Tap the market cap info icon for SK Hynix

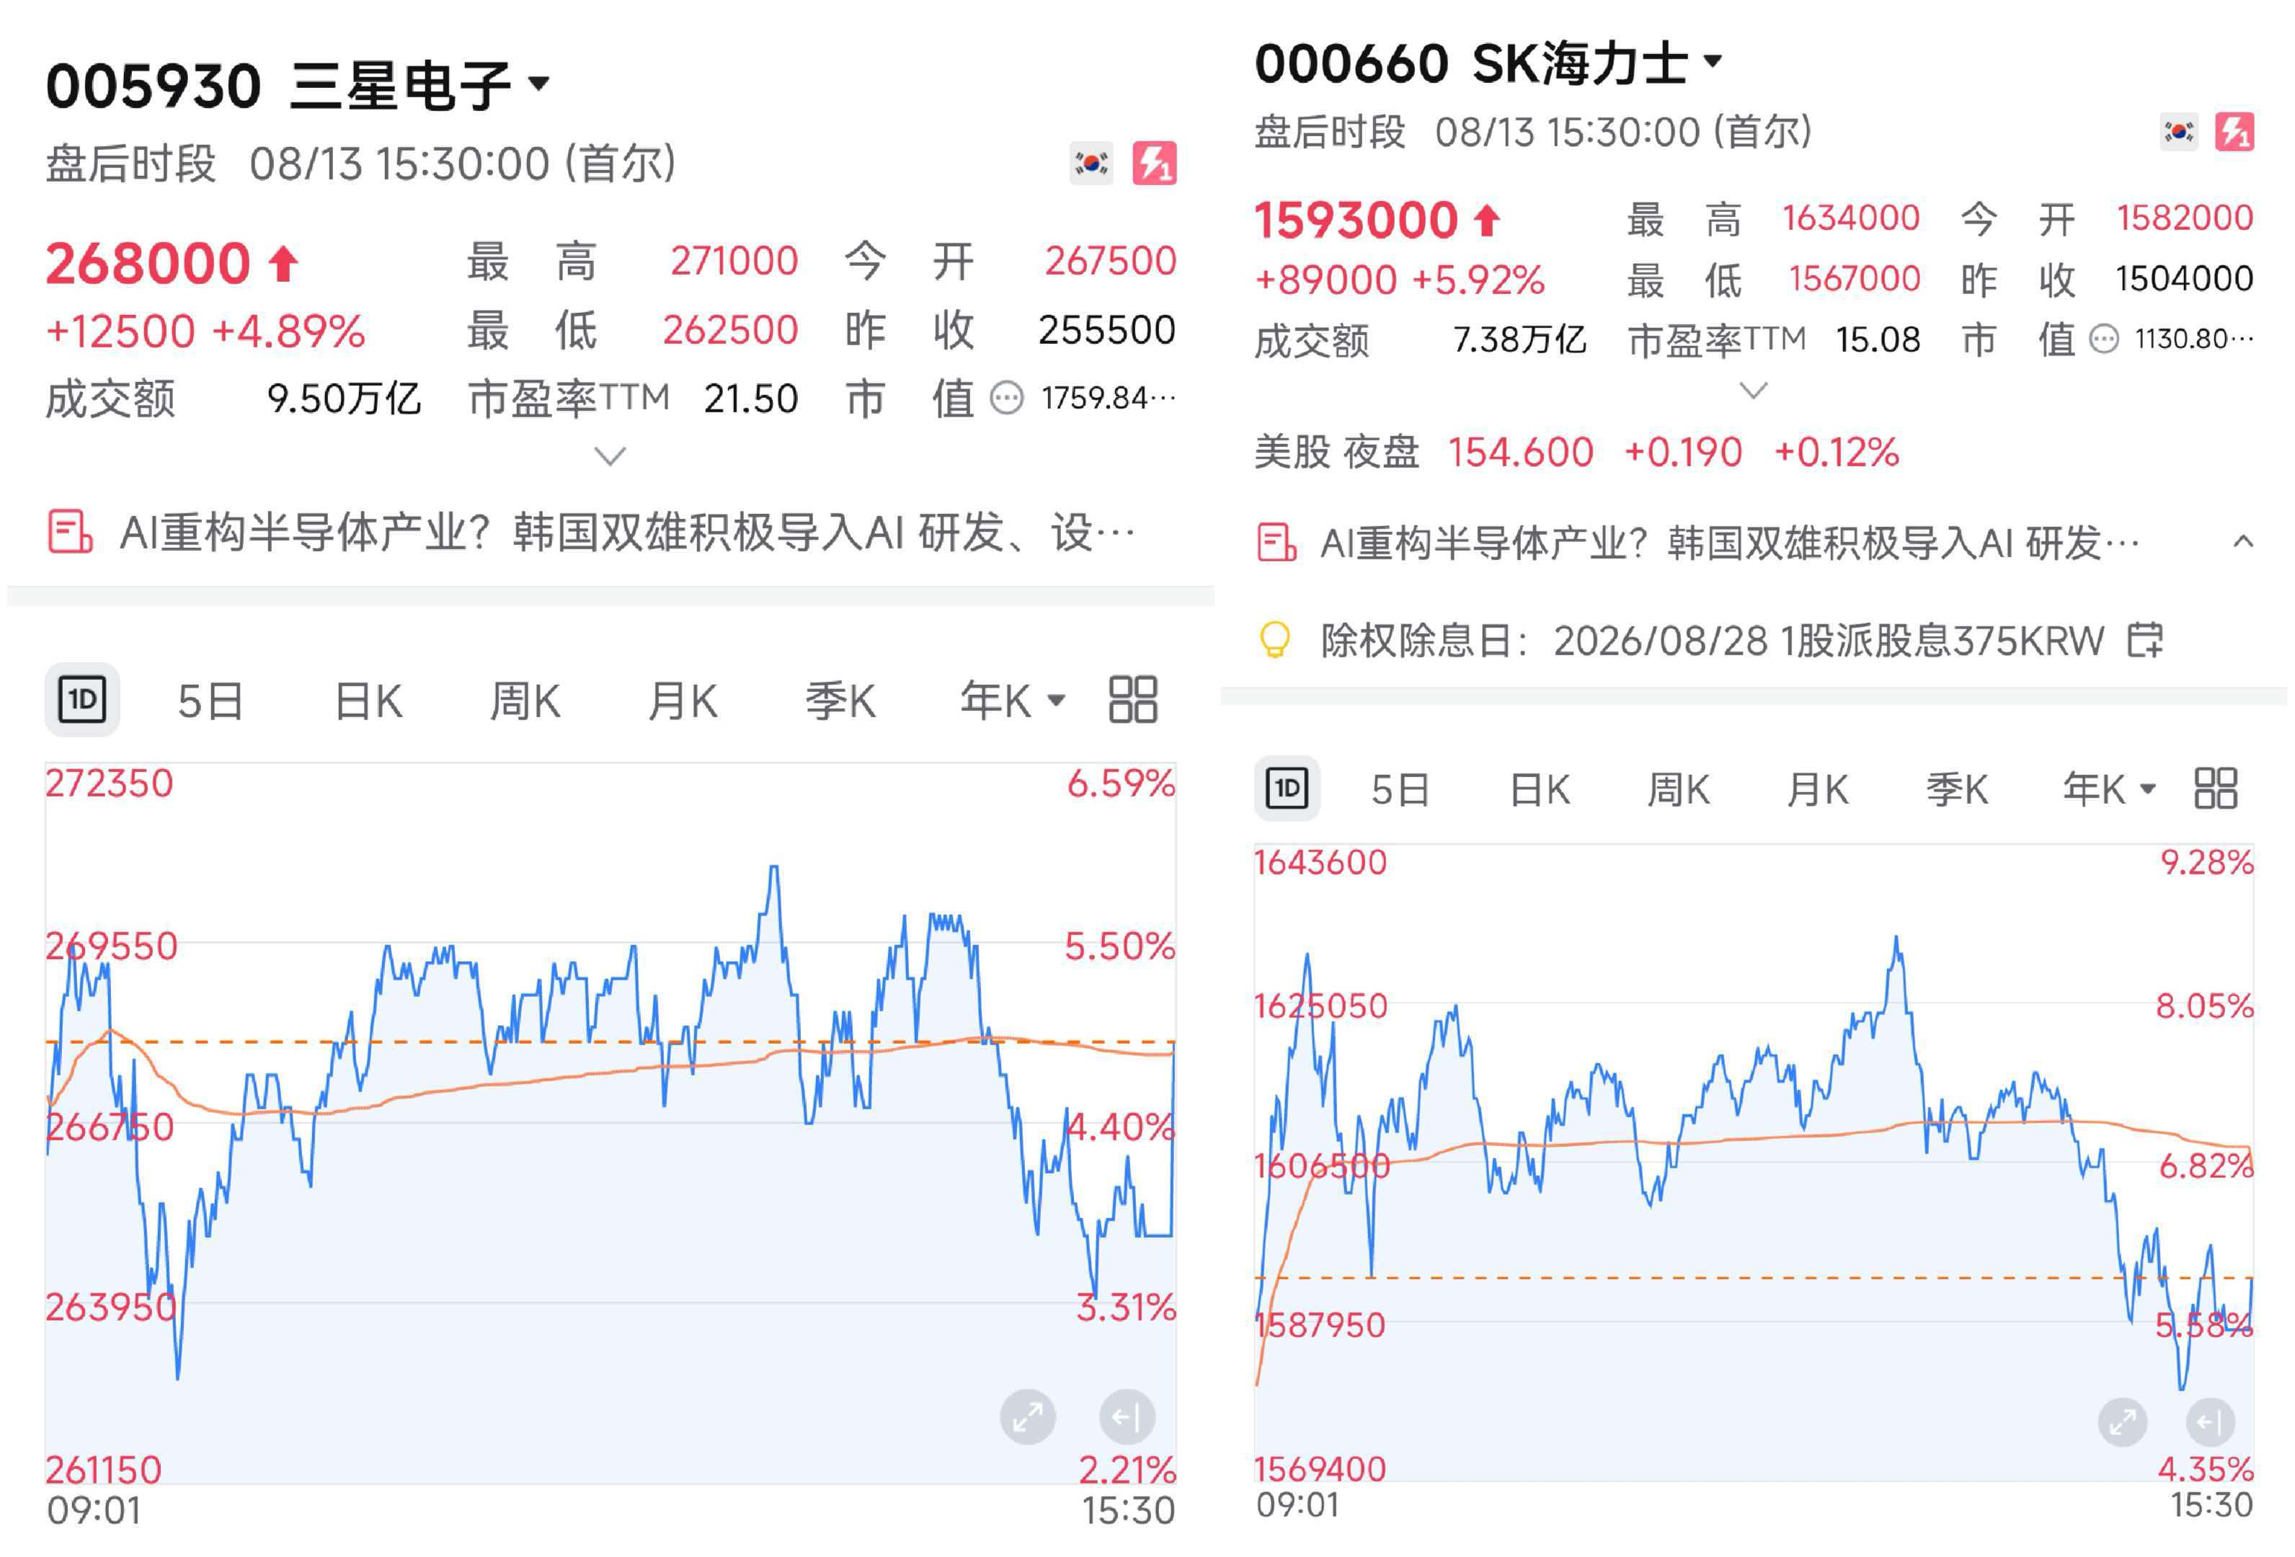click(2103, 340)
